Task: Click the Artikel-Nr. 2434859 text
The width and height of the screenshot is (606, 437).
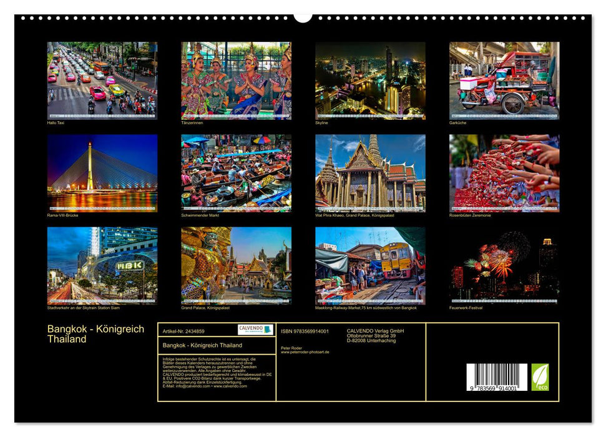Action: (183, 331)
